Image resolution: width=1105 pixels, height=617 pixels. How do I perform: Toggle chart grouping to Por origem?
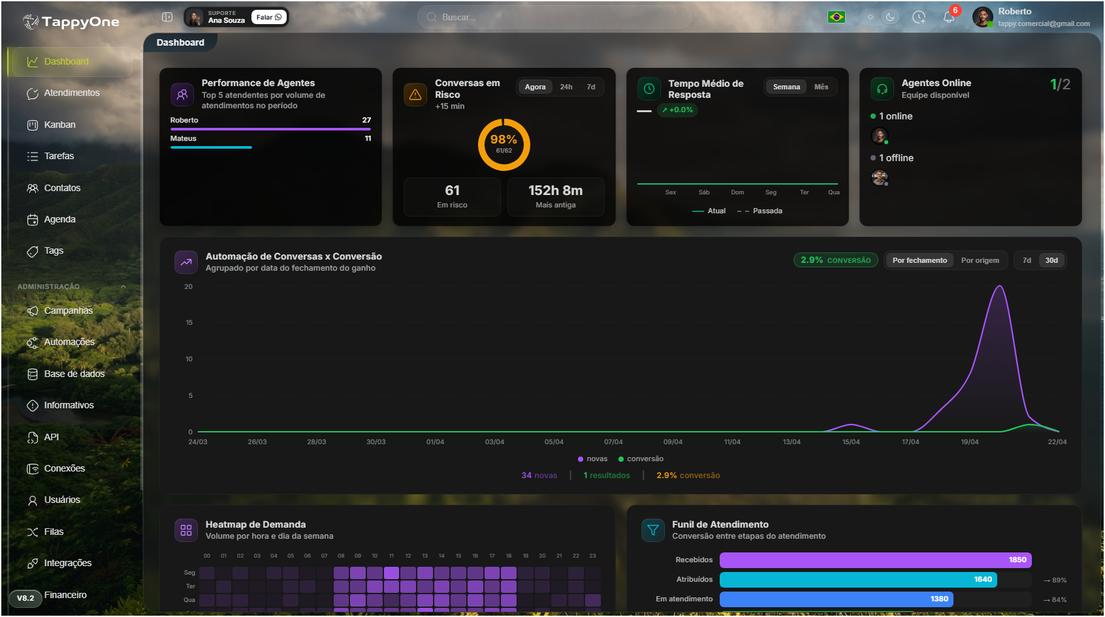980,260
